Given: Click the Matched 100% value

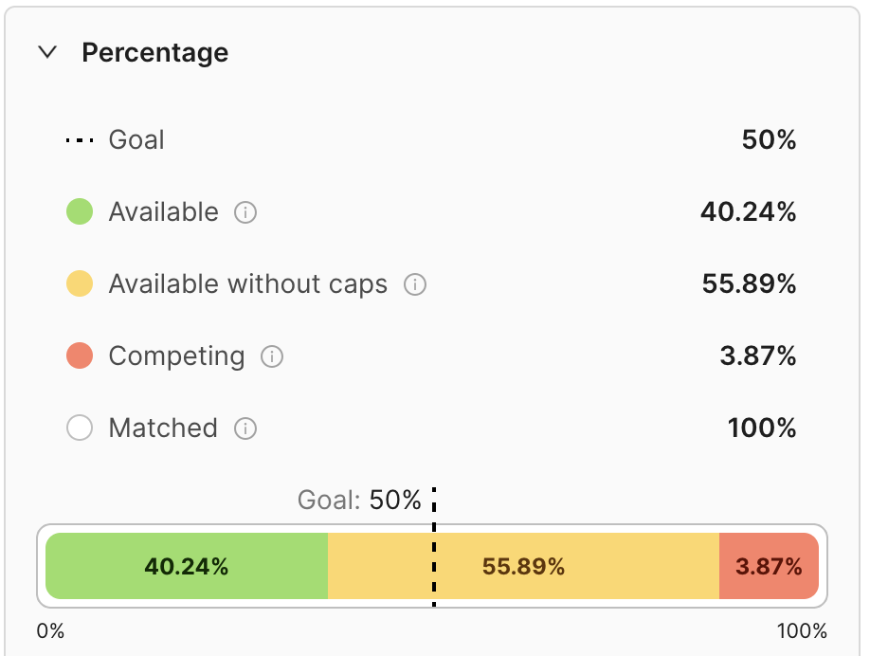Looking at the screenshot, I should [762, 428].
